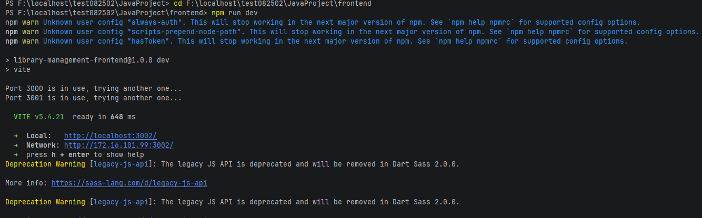This screenshot has height=218, width=702.
Task: Click the "Port 3001 is in use" message
Action: 94,98
